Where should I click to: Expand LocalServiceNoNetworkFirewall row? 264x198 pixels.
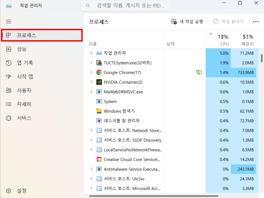tap(91, 150)
